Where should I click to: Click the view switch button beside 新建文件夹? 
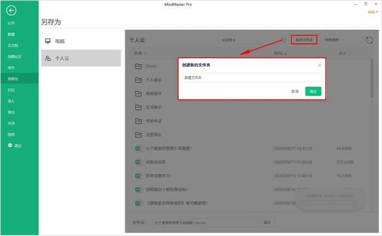(x=332, y=40)
